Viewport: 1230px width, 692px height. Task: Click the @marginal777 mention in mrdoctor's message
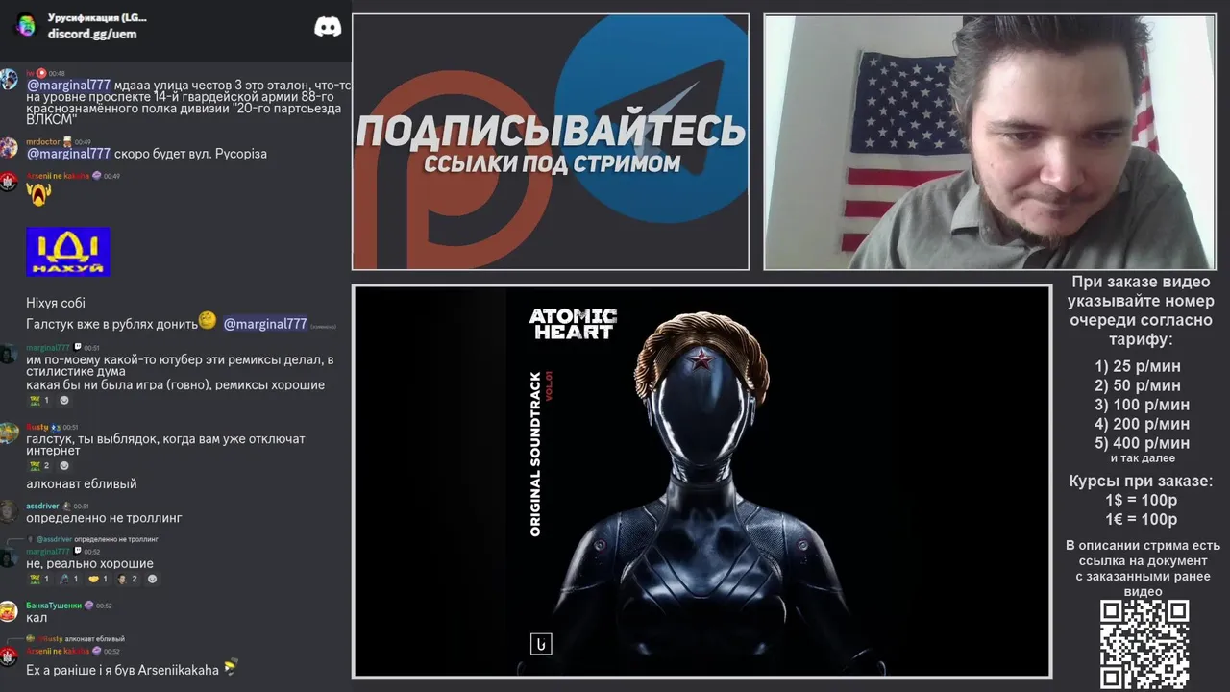click(x=68, y=154)
